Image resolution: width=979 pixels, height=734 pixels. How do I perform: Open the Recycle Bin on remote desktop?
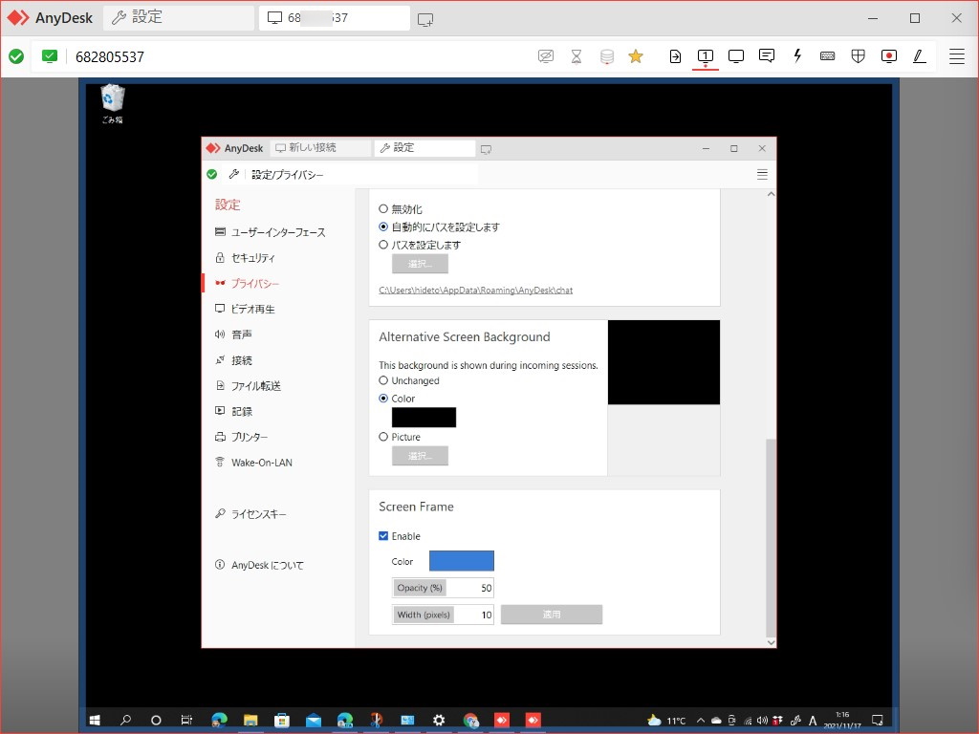click(113, 103)
